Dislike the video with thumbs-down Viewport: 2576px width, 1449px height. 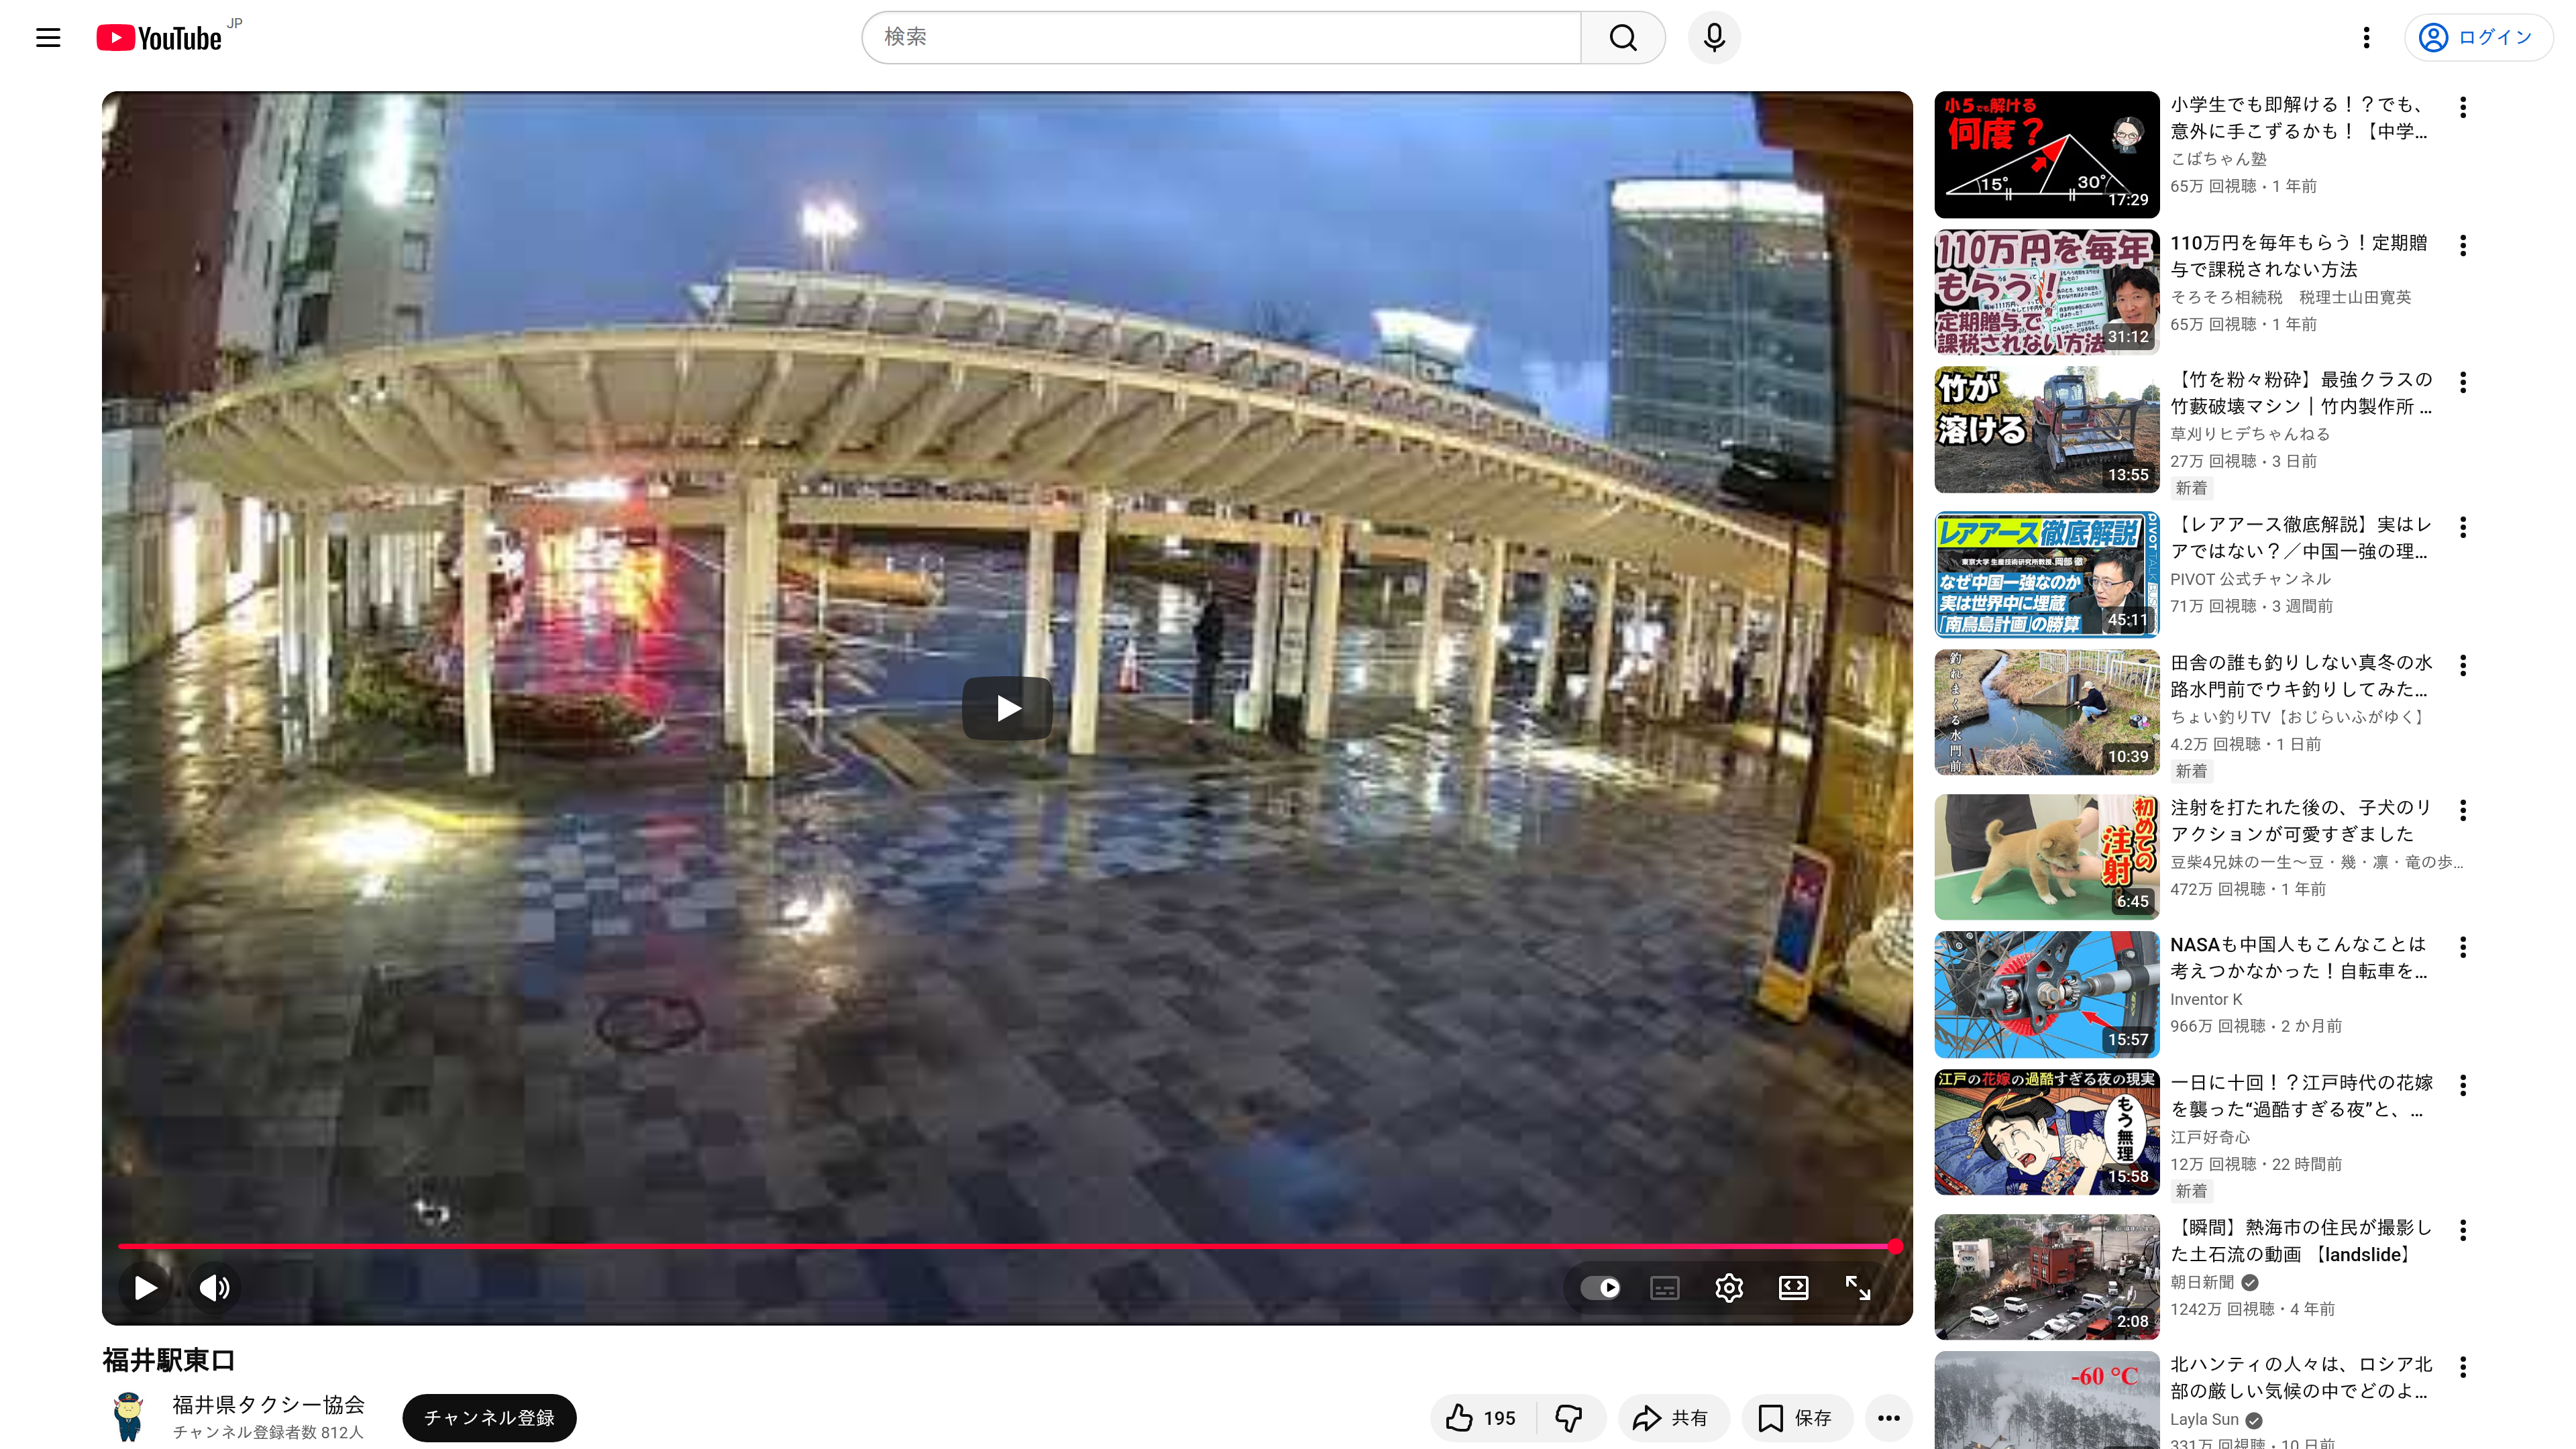point(1569,1418)
